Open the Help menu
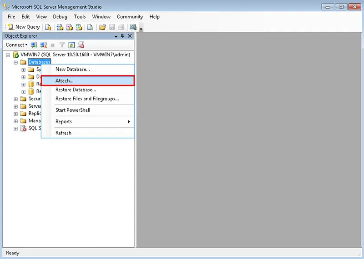Image resolution: width=364 pixels, height=259 pixels. tap(154, 17)
